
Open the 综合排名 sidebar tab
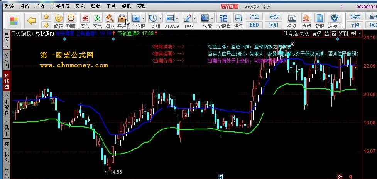[x=7, y=152]
